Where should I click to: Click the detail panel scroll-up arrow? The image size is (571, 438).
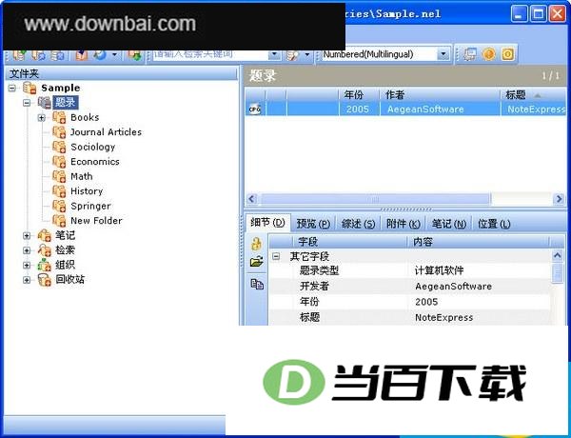pos(557,256)
